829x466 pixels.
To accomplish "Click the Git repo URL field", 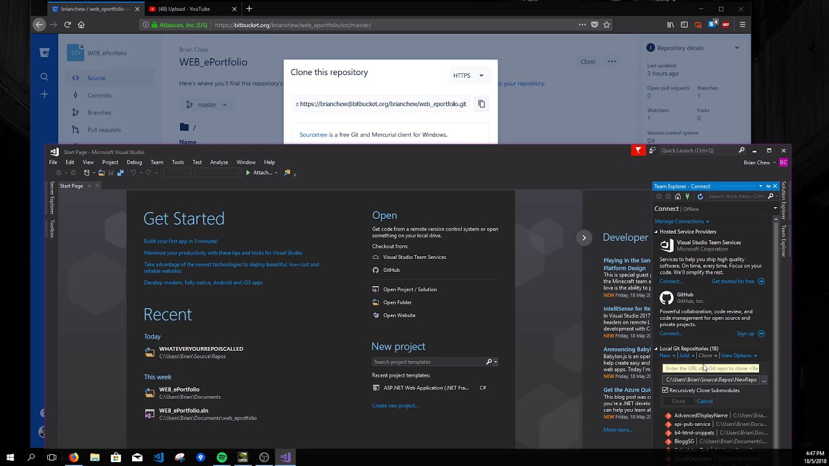I will click(712, 368).
